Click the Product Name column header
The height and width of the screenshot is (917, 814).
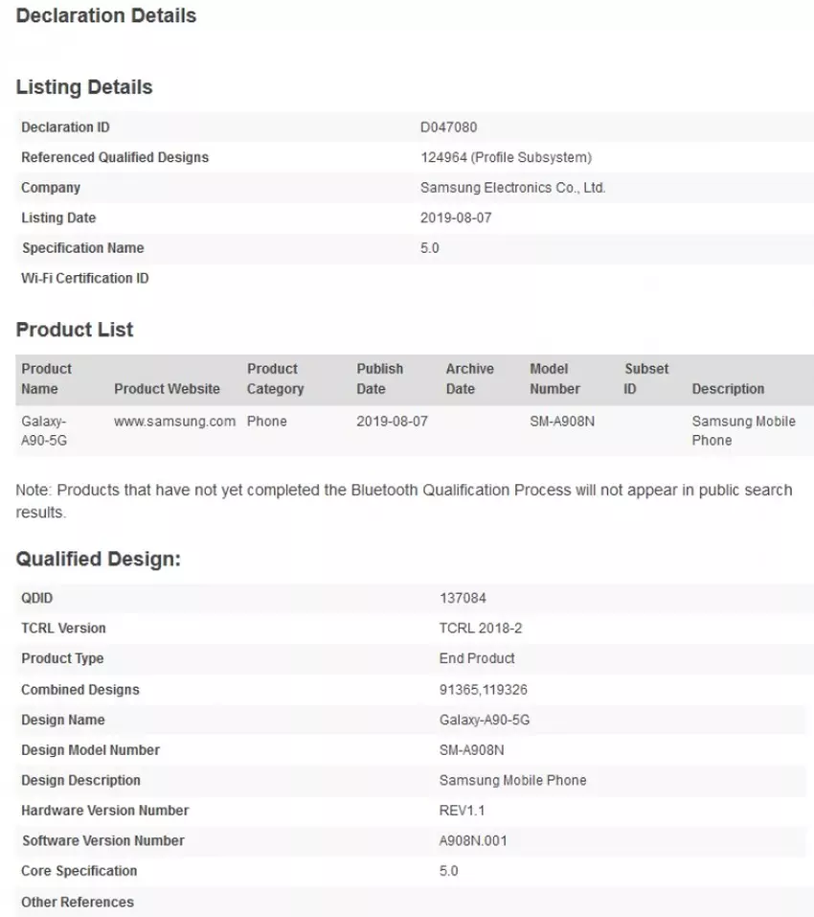46,378
